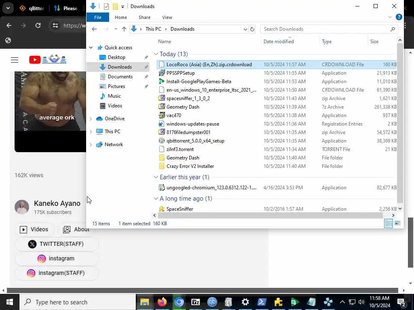Open PPSSPP from the taskbar
This screenshot has height=310, width=414.
(328, 302)
